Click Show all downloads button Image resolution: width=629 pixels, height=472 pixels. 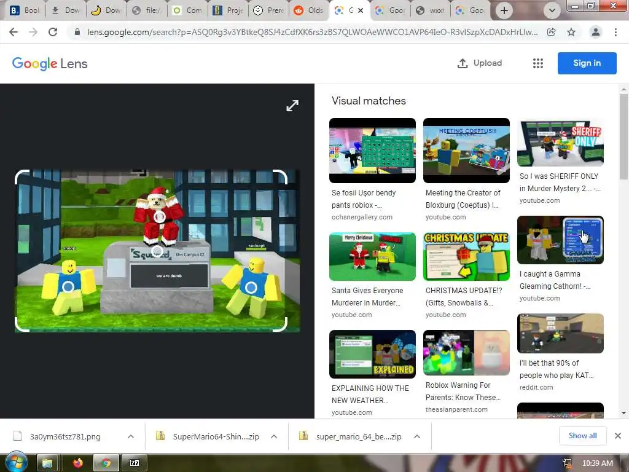point(582,436)
